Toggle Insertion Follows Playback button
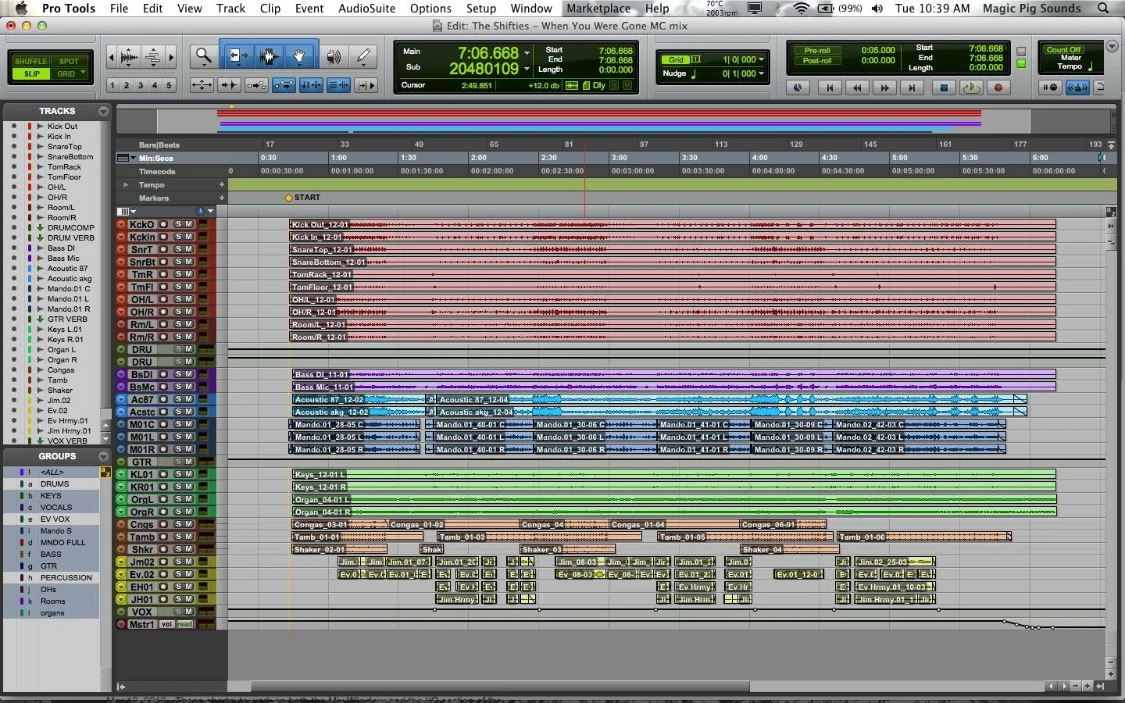Viewport: 1125px width, 703px height. coord(366,85)
